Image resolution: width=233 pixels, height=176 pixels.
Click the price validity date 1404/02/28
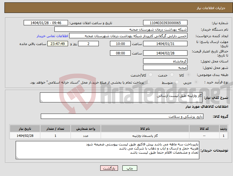point(165,53)
